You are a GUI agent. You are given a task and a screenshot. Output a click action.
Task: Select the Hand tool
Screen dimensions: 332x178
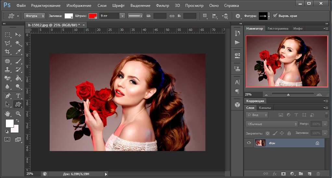pyautogui.click(x=7, y=113)
